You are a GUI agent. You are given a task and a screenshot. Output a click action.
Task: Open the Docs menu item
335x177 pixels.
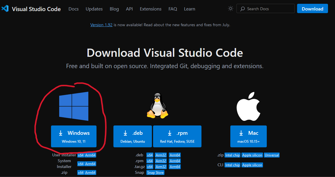coord(73,9)
